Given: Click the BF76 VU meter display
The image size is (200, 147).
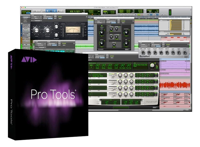Looking at the screenshot, I should pos(73,30).
